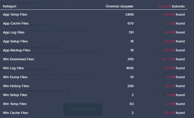Choose the Win Cache Files entry
This screenshot has height=118, width=194.
pyautogui.click(x=16, y=113)
